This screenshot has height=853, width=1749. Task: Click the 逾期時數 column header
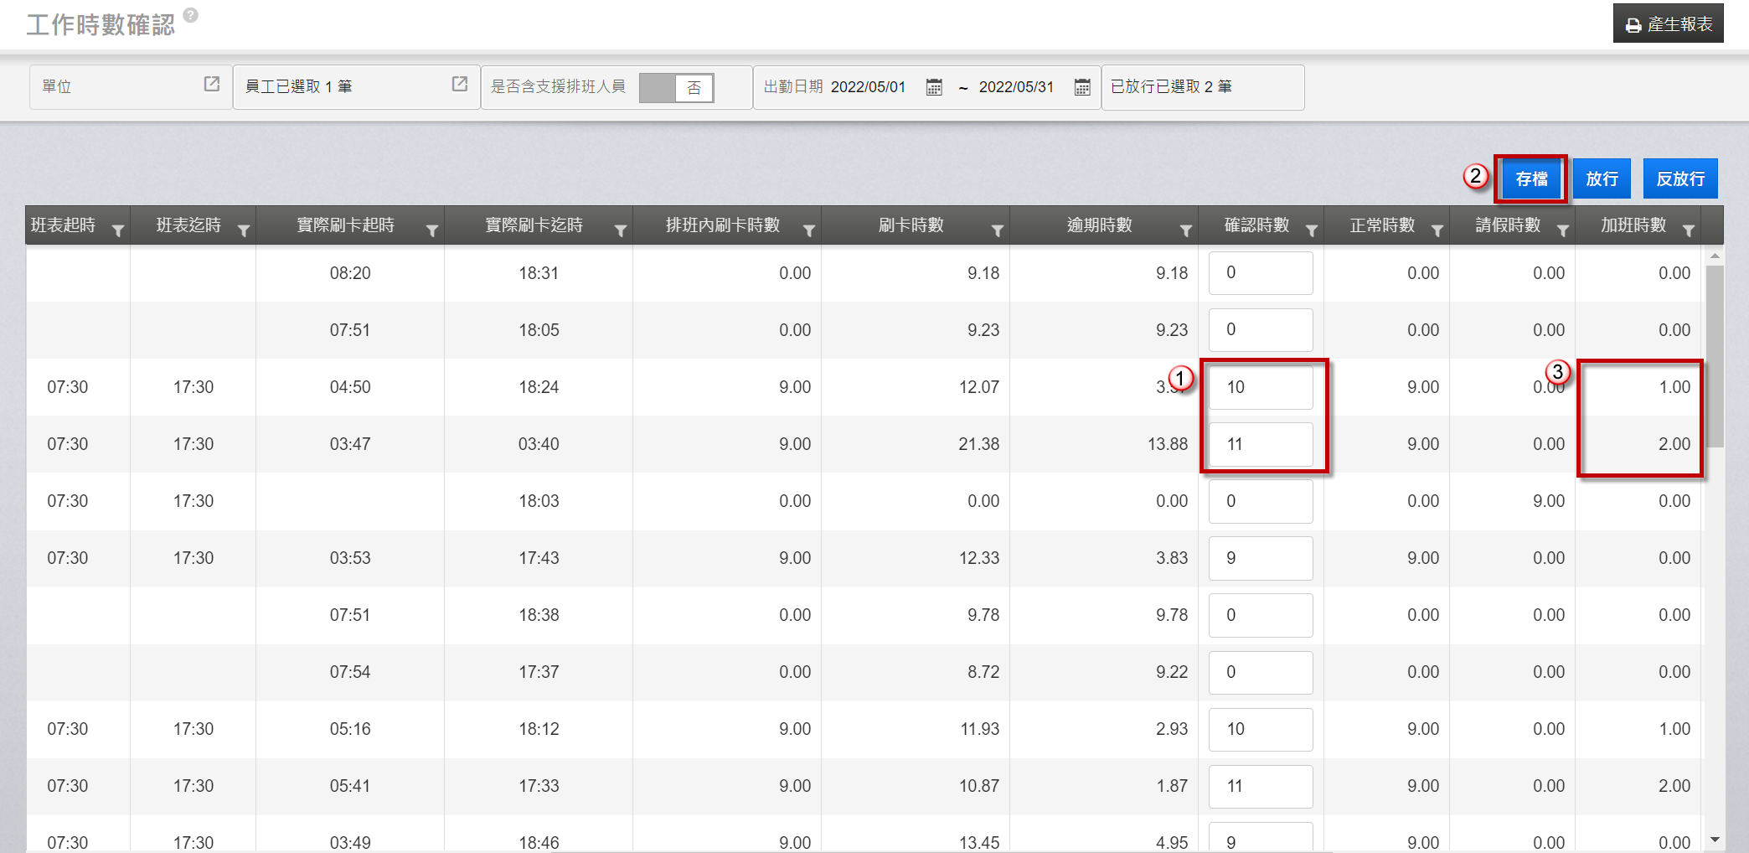click(1099, 225)
